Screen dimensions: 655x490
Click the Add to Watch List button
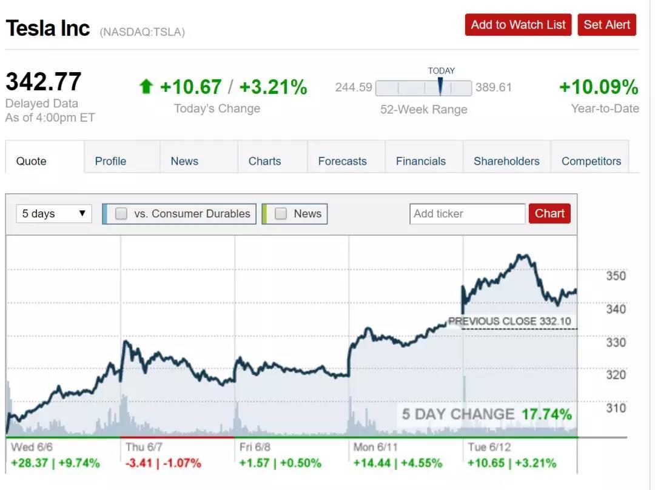(518, 25)
